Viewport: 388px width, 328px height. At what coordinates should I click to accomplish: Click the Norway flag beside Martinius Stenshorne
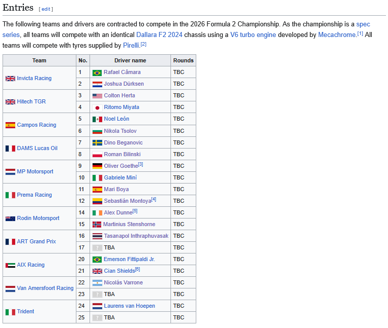click(x=97, y=225)
